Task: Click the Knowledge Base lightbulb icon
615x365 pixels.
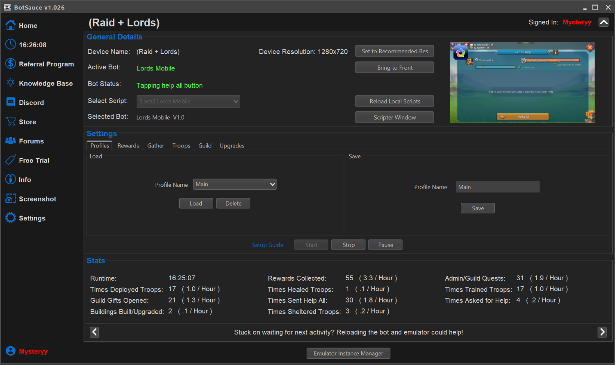Action: point(10,83)
